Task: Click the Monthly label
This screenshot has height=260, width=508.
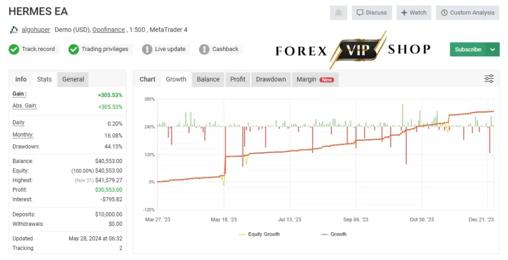Action: point(23,135)
